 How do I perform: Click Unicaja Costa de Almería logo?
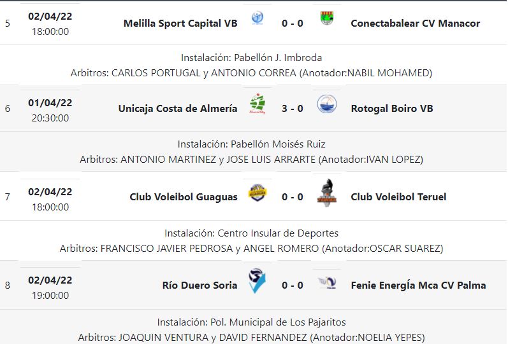tap(258, 104)
